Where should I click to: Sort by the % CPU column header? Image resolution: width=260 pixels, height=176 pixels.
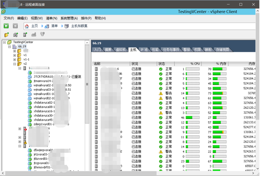[188, 64]
